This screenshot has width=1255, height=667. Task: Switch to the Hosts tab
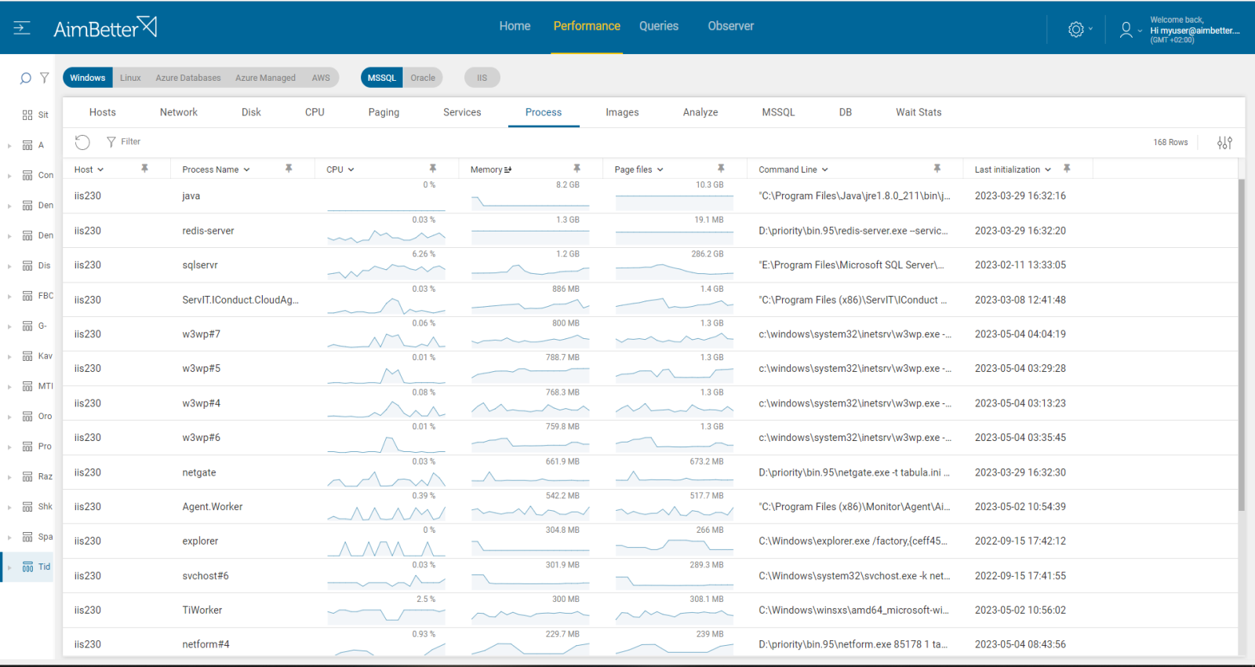click(103, 112)
